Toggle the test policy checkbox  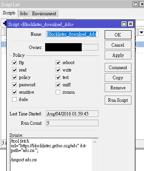tap(58, 77)
